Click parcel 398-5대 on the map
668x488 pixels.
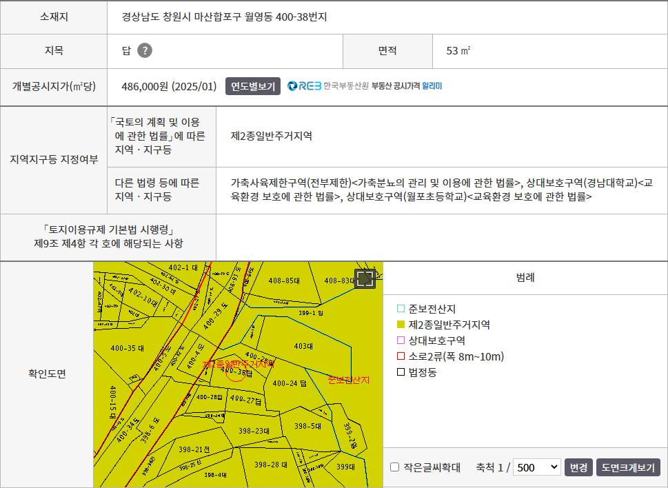[x=307, y=426]
